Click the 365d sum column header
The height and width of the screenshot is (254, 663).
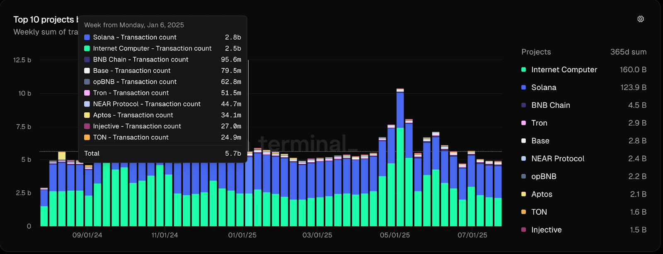pos(628,52)
